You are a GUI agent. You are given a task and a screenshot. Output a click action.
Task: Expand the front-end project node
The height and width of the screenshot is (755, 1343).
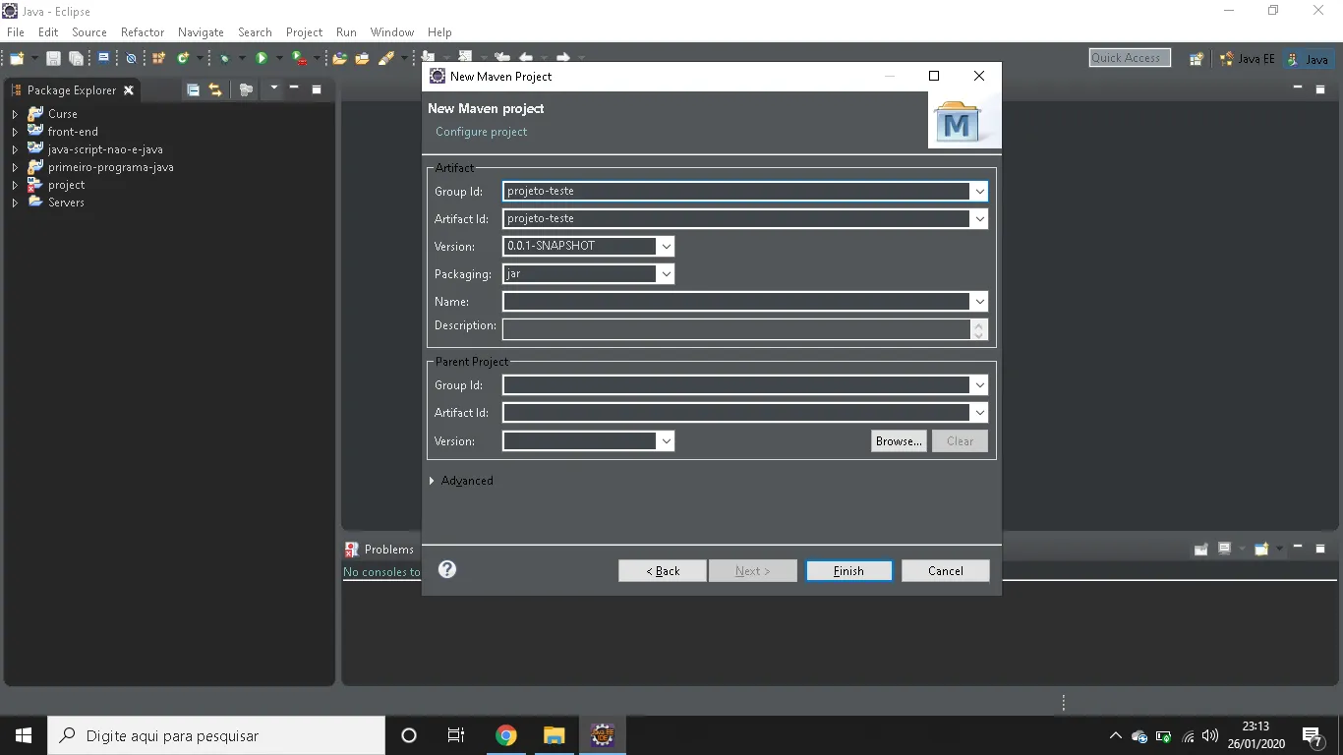point(15,132)
